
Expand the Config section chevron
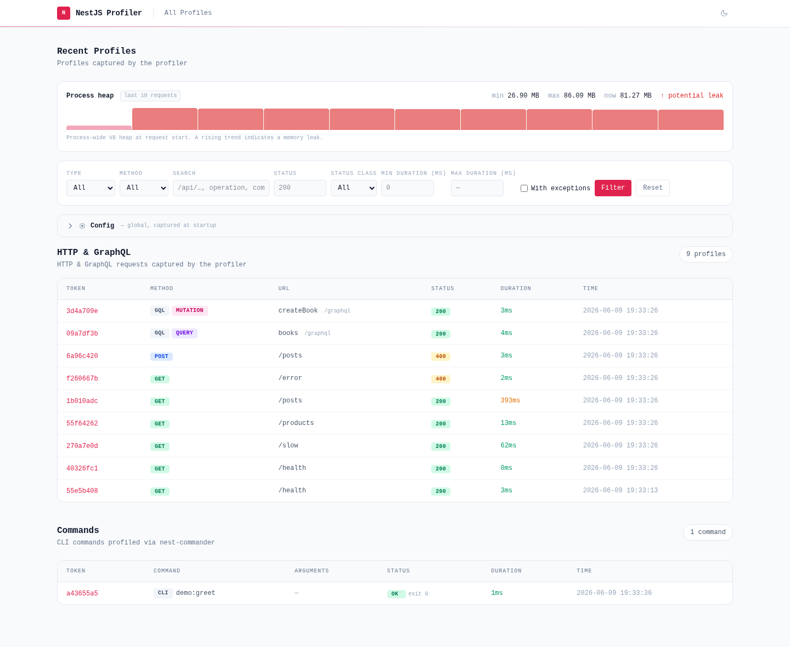(x=70, y=226)
